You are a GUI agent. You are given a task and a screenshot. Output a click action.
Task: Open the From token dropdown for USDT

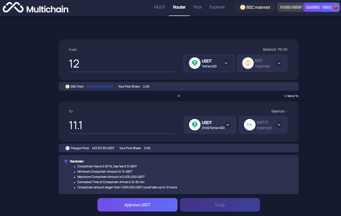[226, 63]
